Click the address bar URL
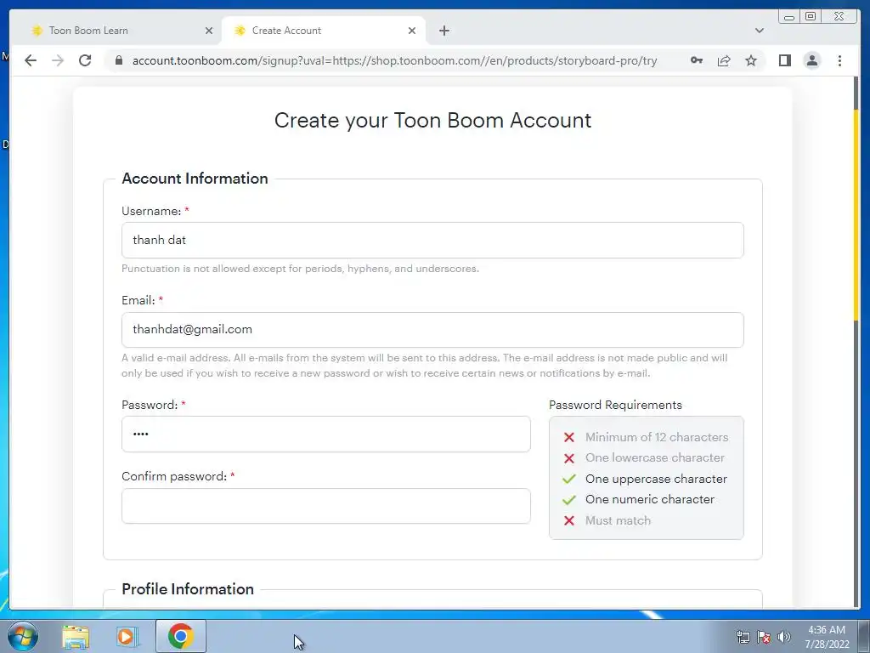Image resolution: width=870 pixels, height=653 pixels. (x=394, y=60)
